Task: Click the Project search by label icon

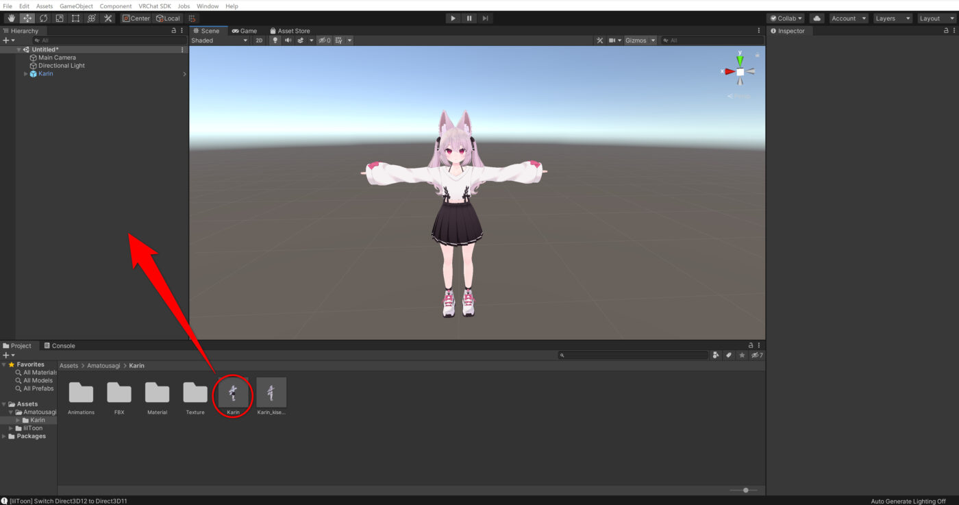Action: tap(729, 355)
